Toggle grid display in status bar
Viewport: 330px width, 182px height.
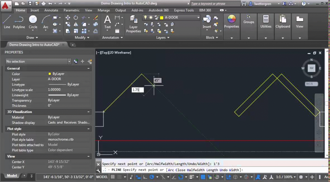[x=113, y=177]
